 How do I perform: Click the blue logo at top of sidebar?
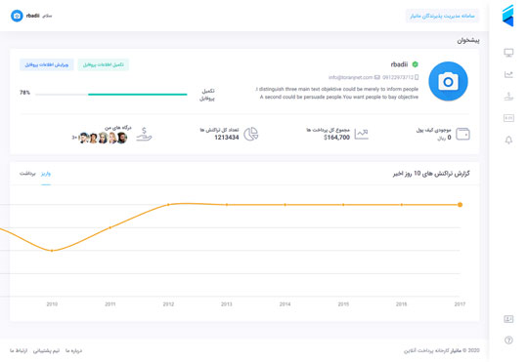click(x=507, y=16)
